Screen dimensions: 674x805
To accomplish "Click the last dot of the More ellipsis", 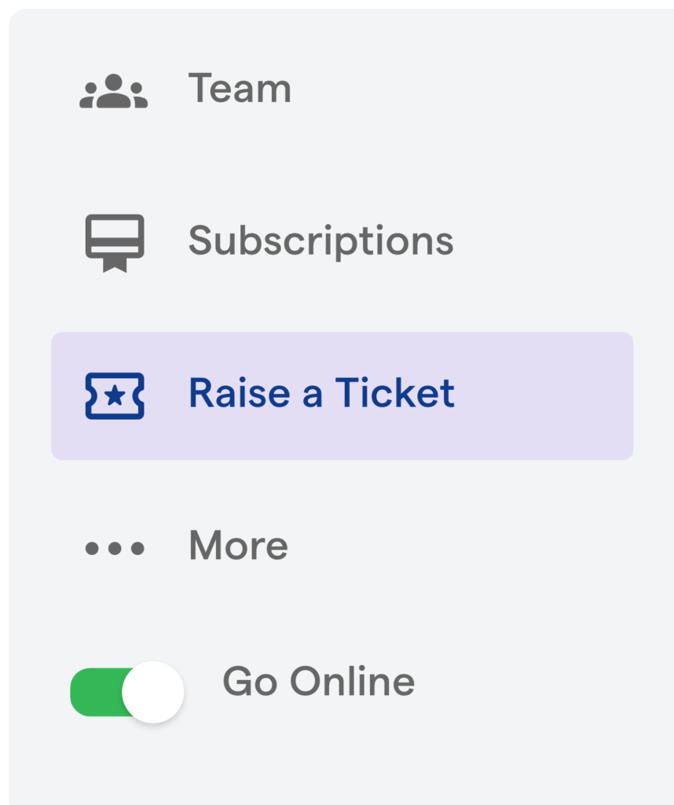I will click(138, 548).
